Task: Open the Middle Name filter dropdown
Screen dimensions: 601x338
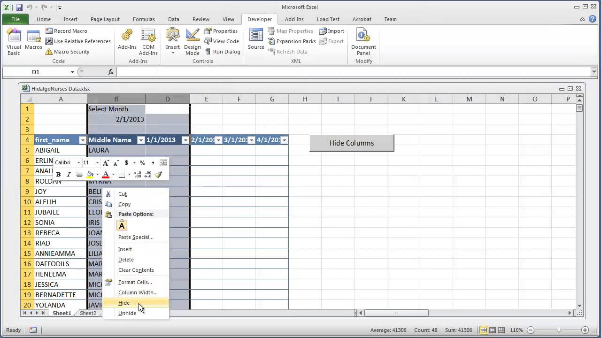Action: [x=141, y=140]
